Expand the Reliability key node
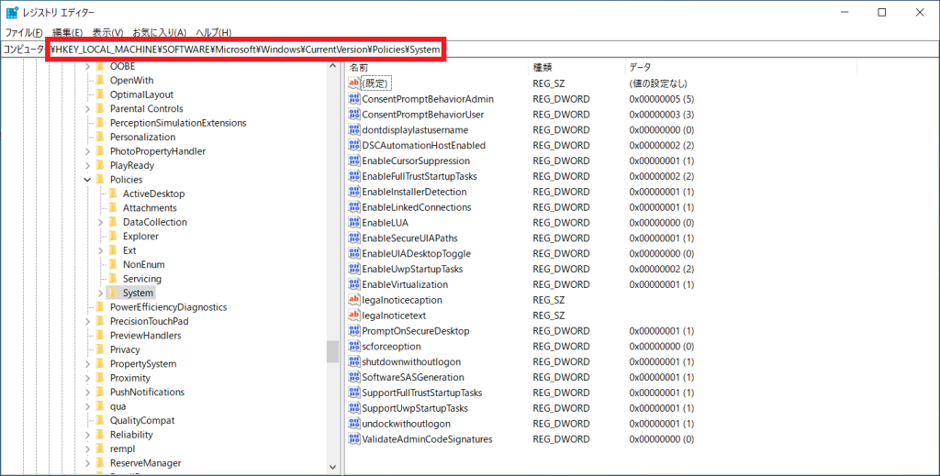 87,435
